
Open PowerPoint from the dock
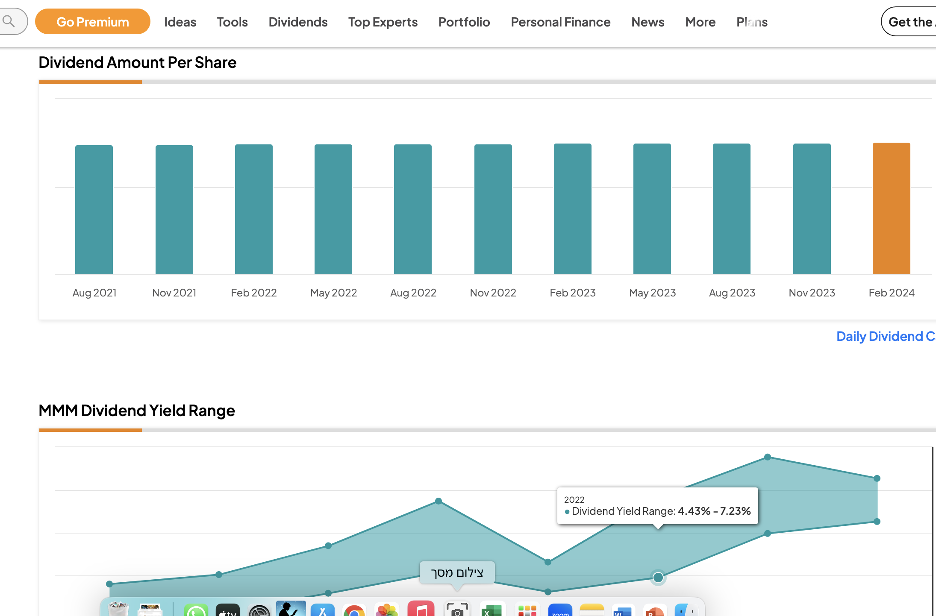tap(654, 610)
